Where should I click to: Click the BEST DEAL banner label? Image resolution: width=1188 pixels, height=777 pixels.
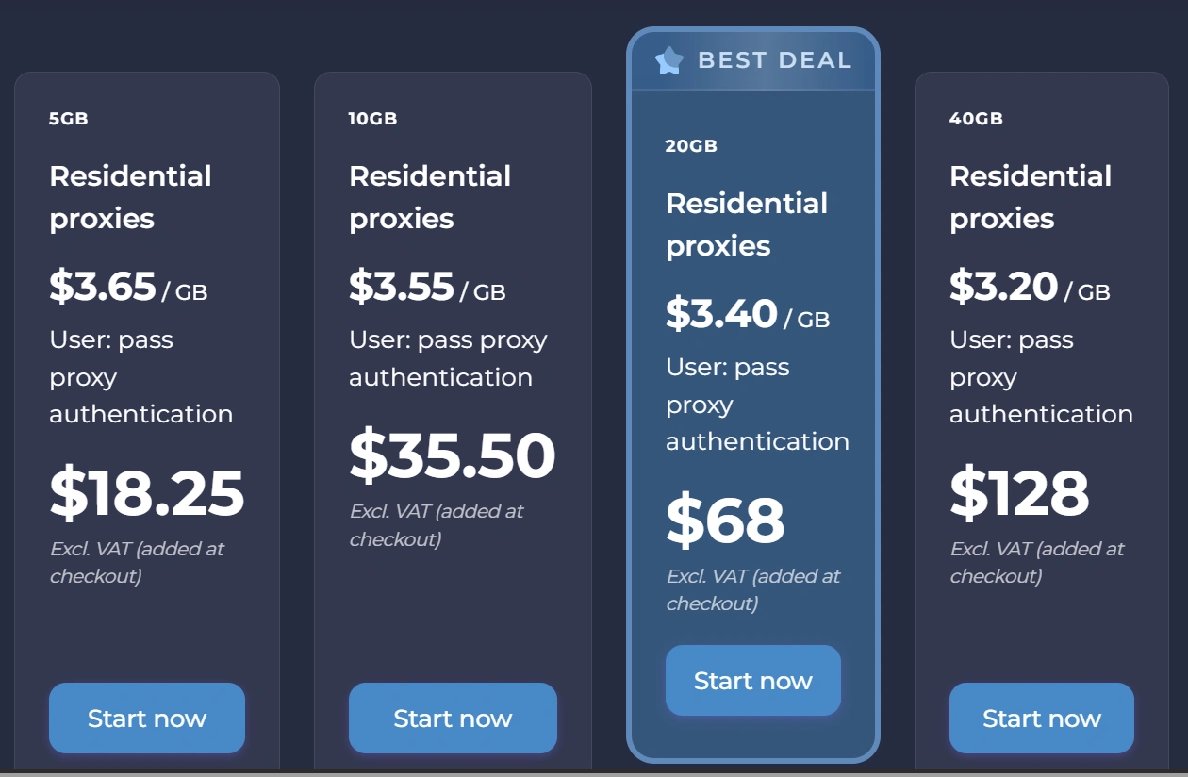[x=774, y=61]
